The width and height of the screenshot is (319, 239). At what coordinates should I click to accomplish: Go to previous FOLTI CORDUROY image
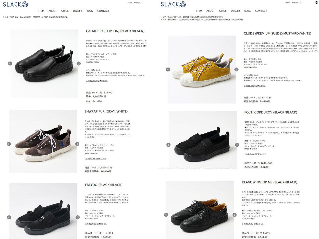pos(168,145)
